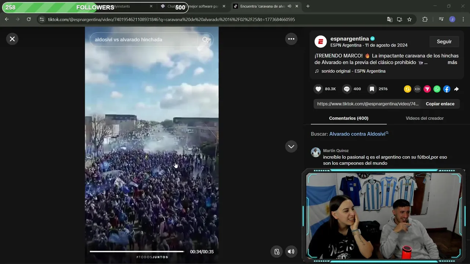
Task: Open Chrome extensions puzzle icon
Action: coord(425,19)
